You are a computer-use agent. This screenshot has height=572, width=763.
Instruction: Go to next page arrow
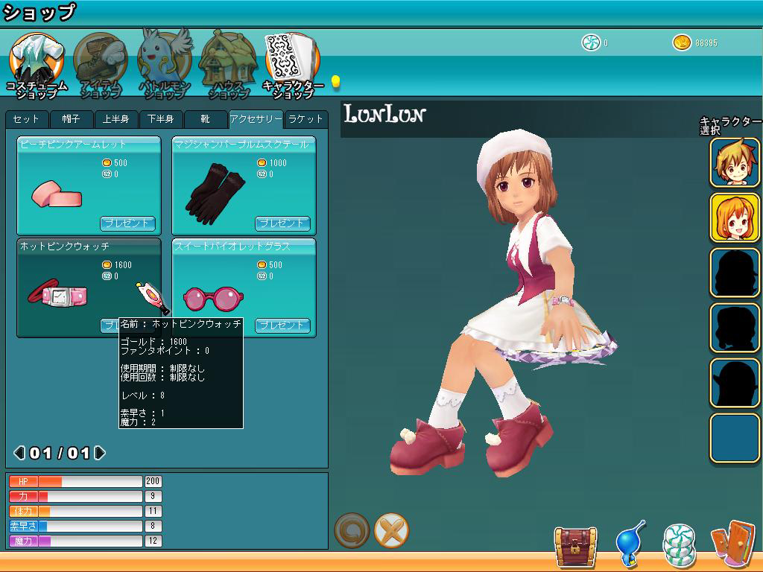pyautogui.click(x=101, y=453)
